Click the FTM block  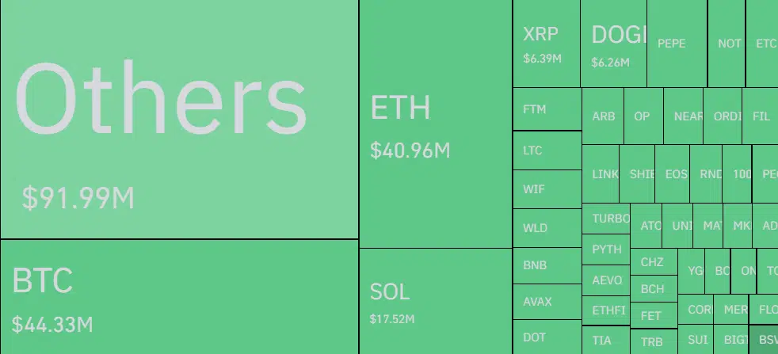[547, 109]
